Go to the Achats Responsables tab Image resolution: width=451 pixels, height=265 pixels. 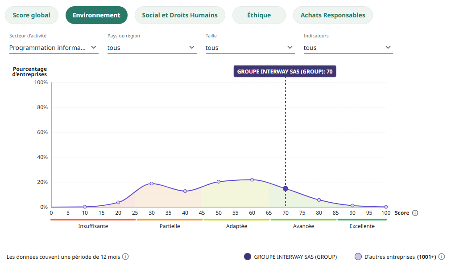[x=333, y=15]
